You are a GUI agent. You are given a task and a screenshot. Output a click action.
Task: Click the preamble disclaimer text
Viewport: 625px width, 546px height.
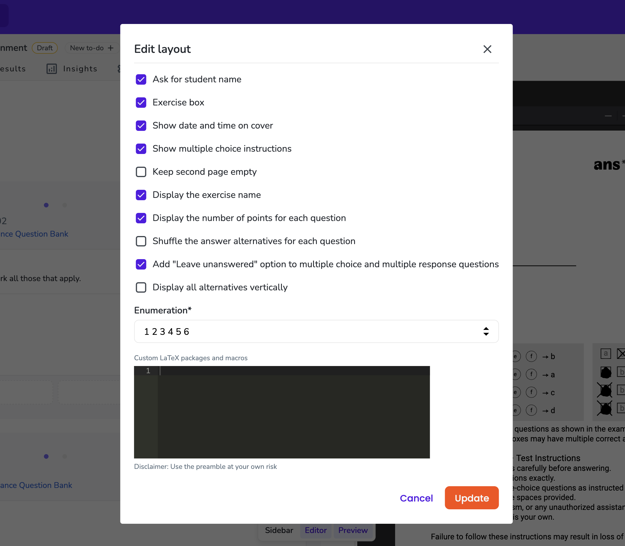(205, 467)
